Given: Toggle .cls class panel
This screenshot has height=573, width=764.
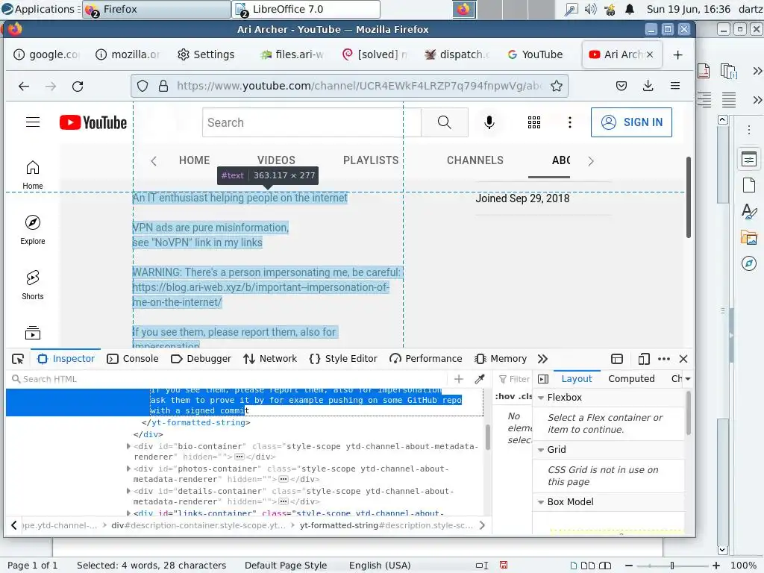Looking at the screenshot, I should pyautogui.click(x=525, y=397).
